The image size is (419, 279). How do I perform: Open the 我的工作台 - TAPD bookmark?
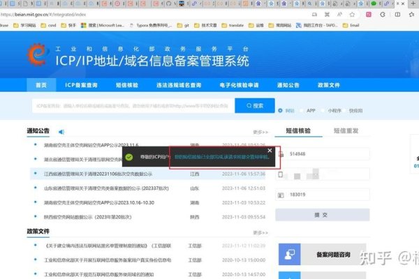pos(317,25)
